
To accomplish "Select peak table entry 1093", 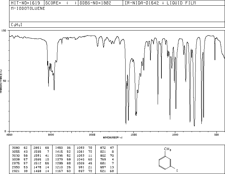I will coord(81,148).
